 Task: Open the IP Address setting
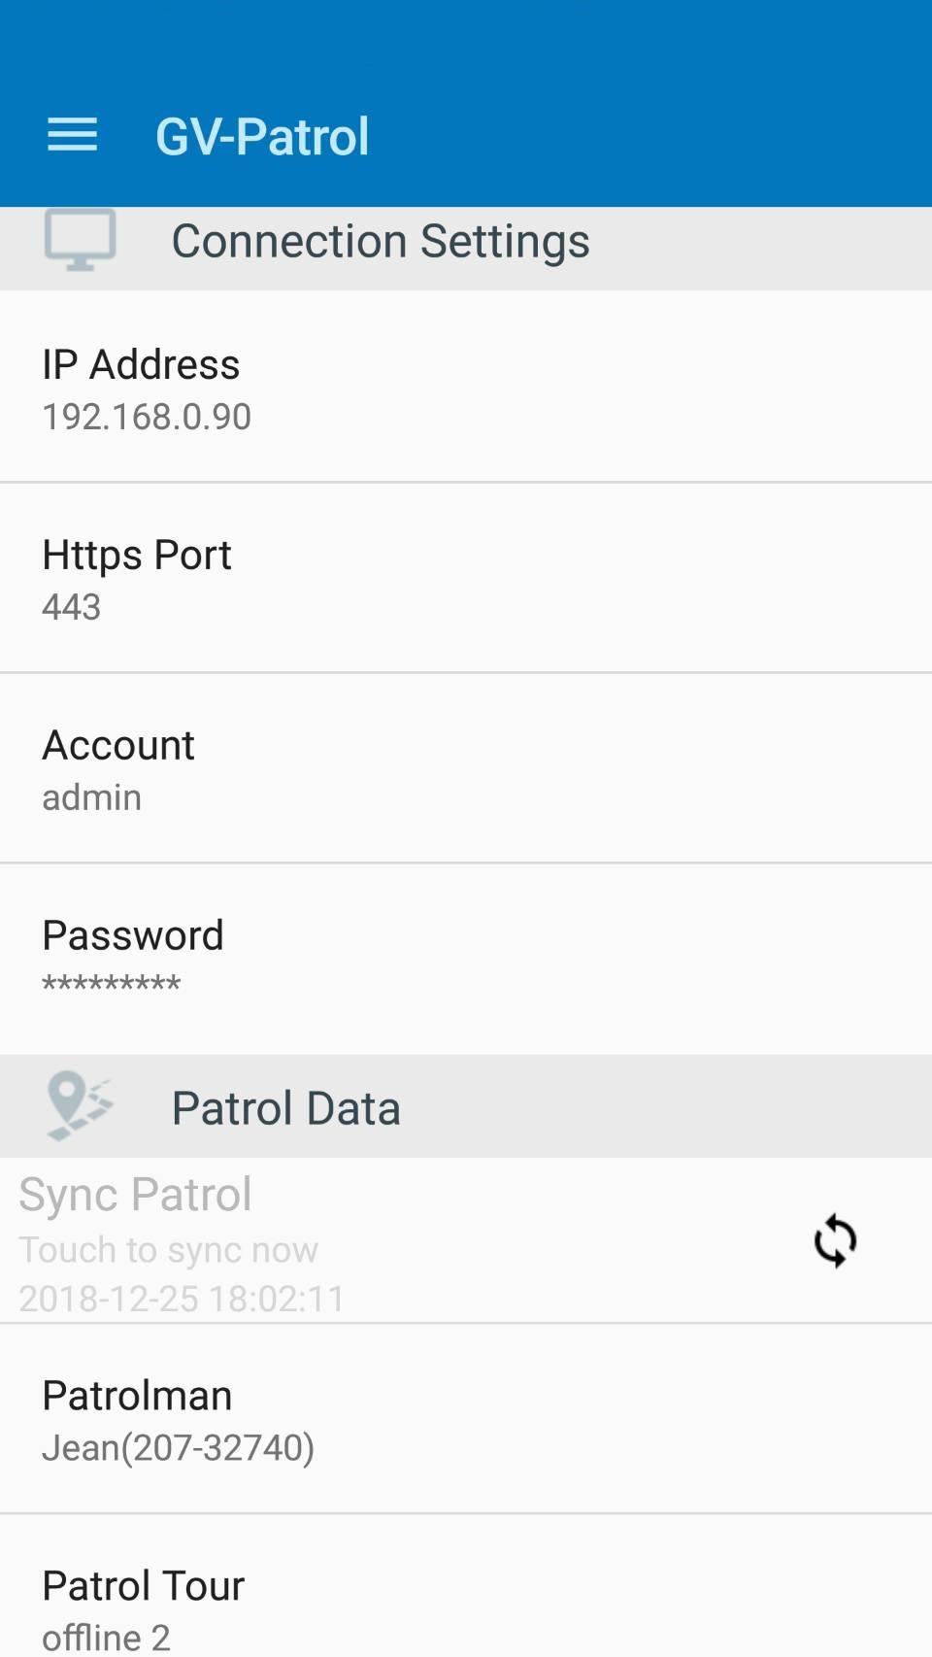141,365
